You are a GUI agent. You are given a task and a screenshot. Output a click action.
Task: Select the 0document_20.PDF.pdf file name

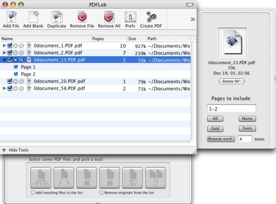(60, 81)
